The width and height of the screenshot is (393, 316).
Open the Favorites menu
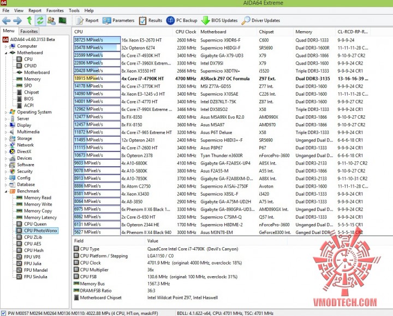click(x=55, y=10)
